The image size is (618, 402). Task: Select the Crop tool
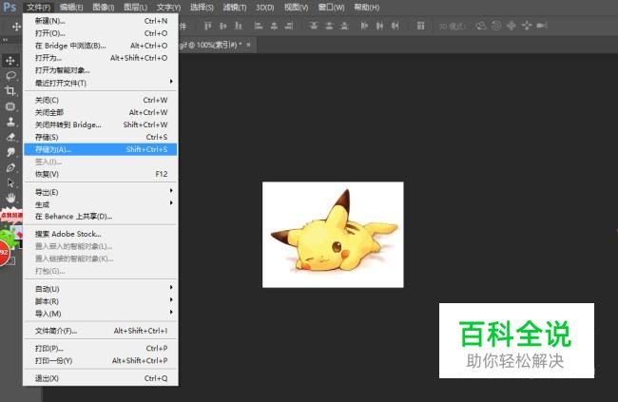(x=10, y=91)
